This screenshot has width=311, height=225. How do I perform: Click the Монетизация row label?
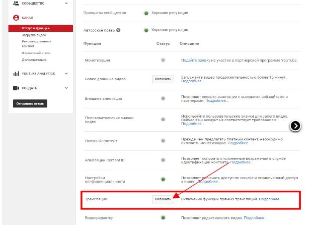pos(98,60)
